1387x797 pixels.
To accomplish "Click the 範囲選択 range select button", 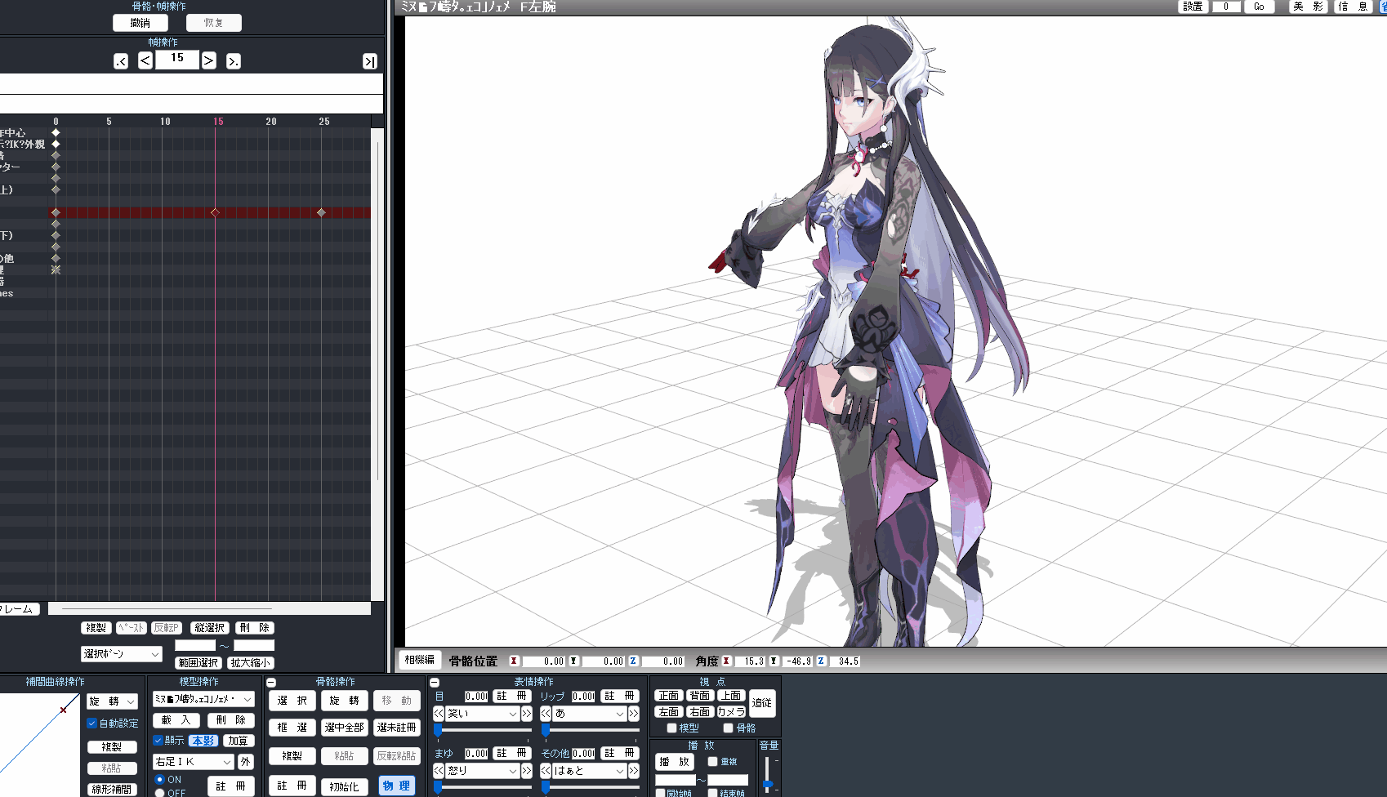I will coord(198,663).
